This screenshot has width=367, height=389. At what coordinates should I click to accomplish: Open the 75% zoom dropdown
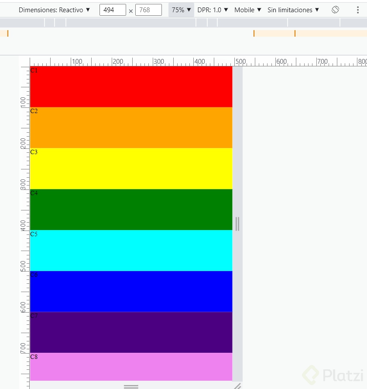pyautogui.click(x=181, y=10)
